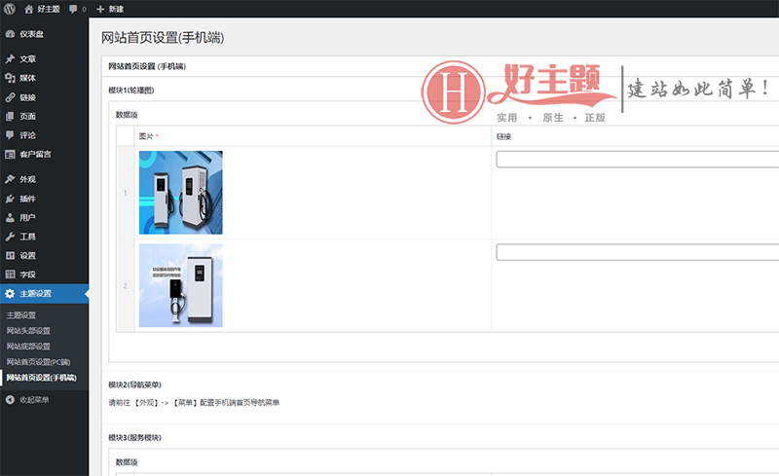Open 主题设置 submenu link
The width and height of the screenshot is (779, 476).
(x=20, y=315)
